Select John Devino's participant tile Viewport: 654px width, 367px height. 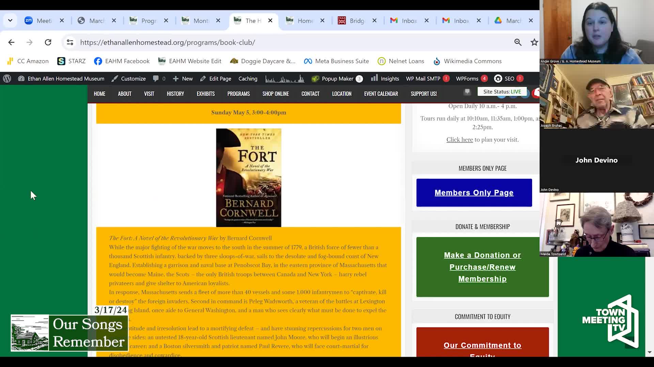pyautogui.click(x=597, y=160)
